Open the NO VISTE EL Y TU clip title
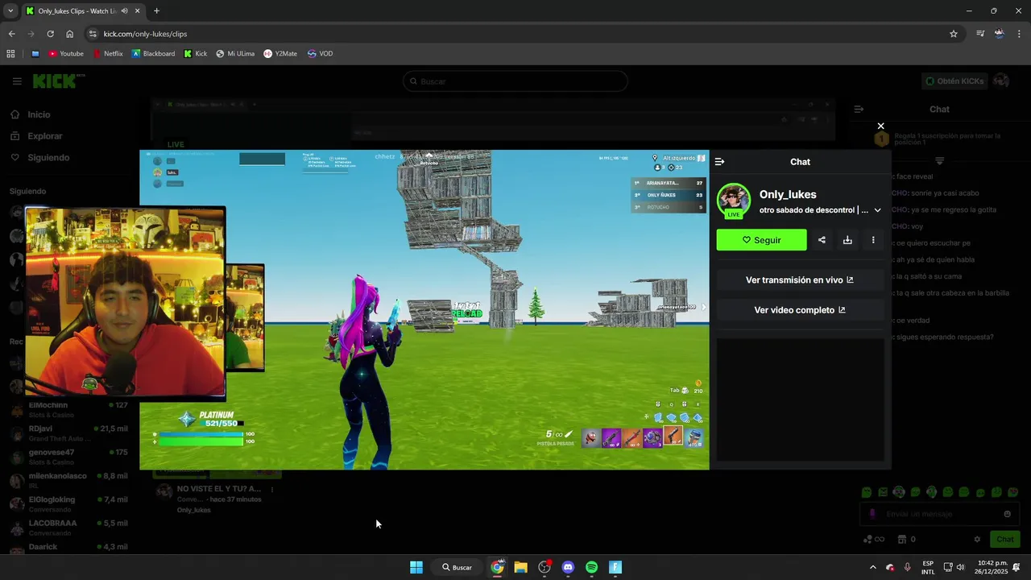The image size is (1031, 580). [x=219, y=489]
